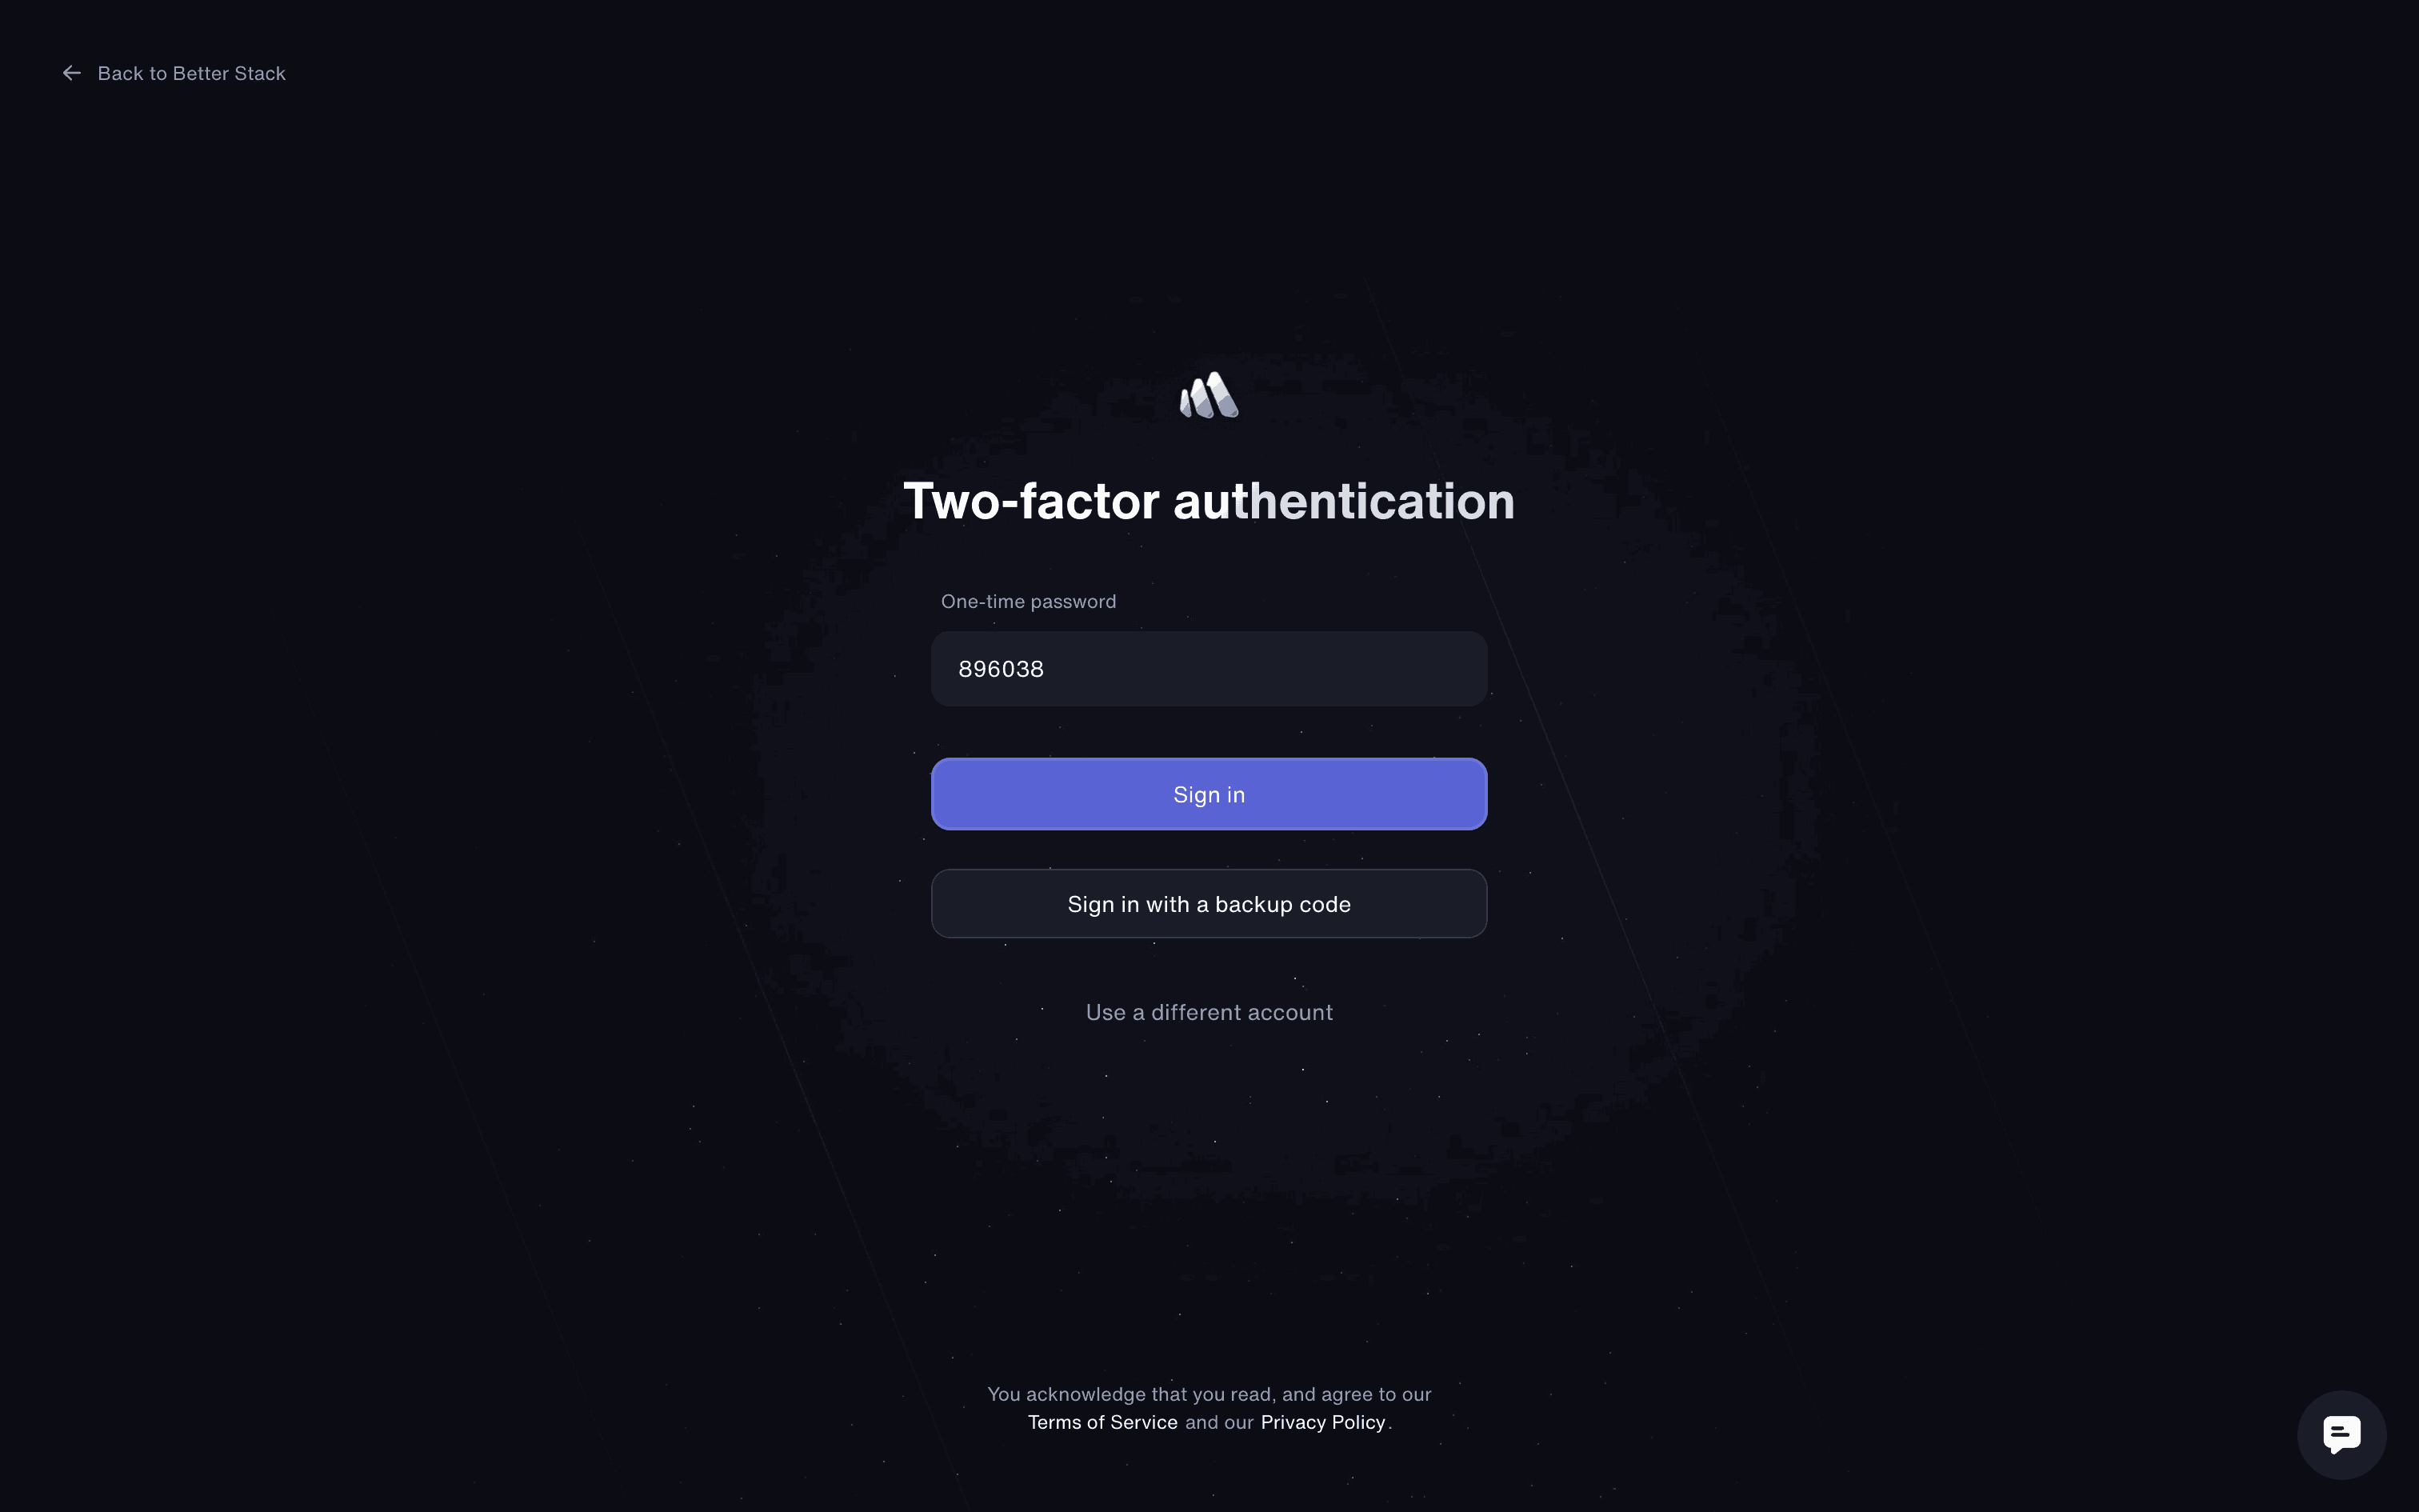The image size is (2419, 1512).
Task: Click the Two-factor authentication heading
Action: point(1209,501)
